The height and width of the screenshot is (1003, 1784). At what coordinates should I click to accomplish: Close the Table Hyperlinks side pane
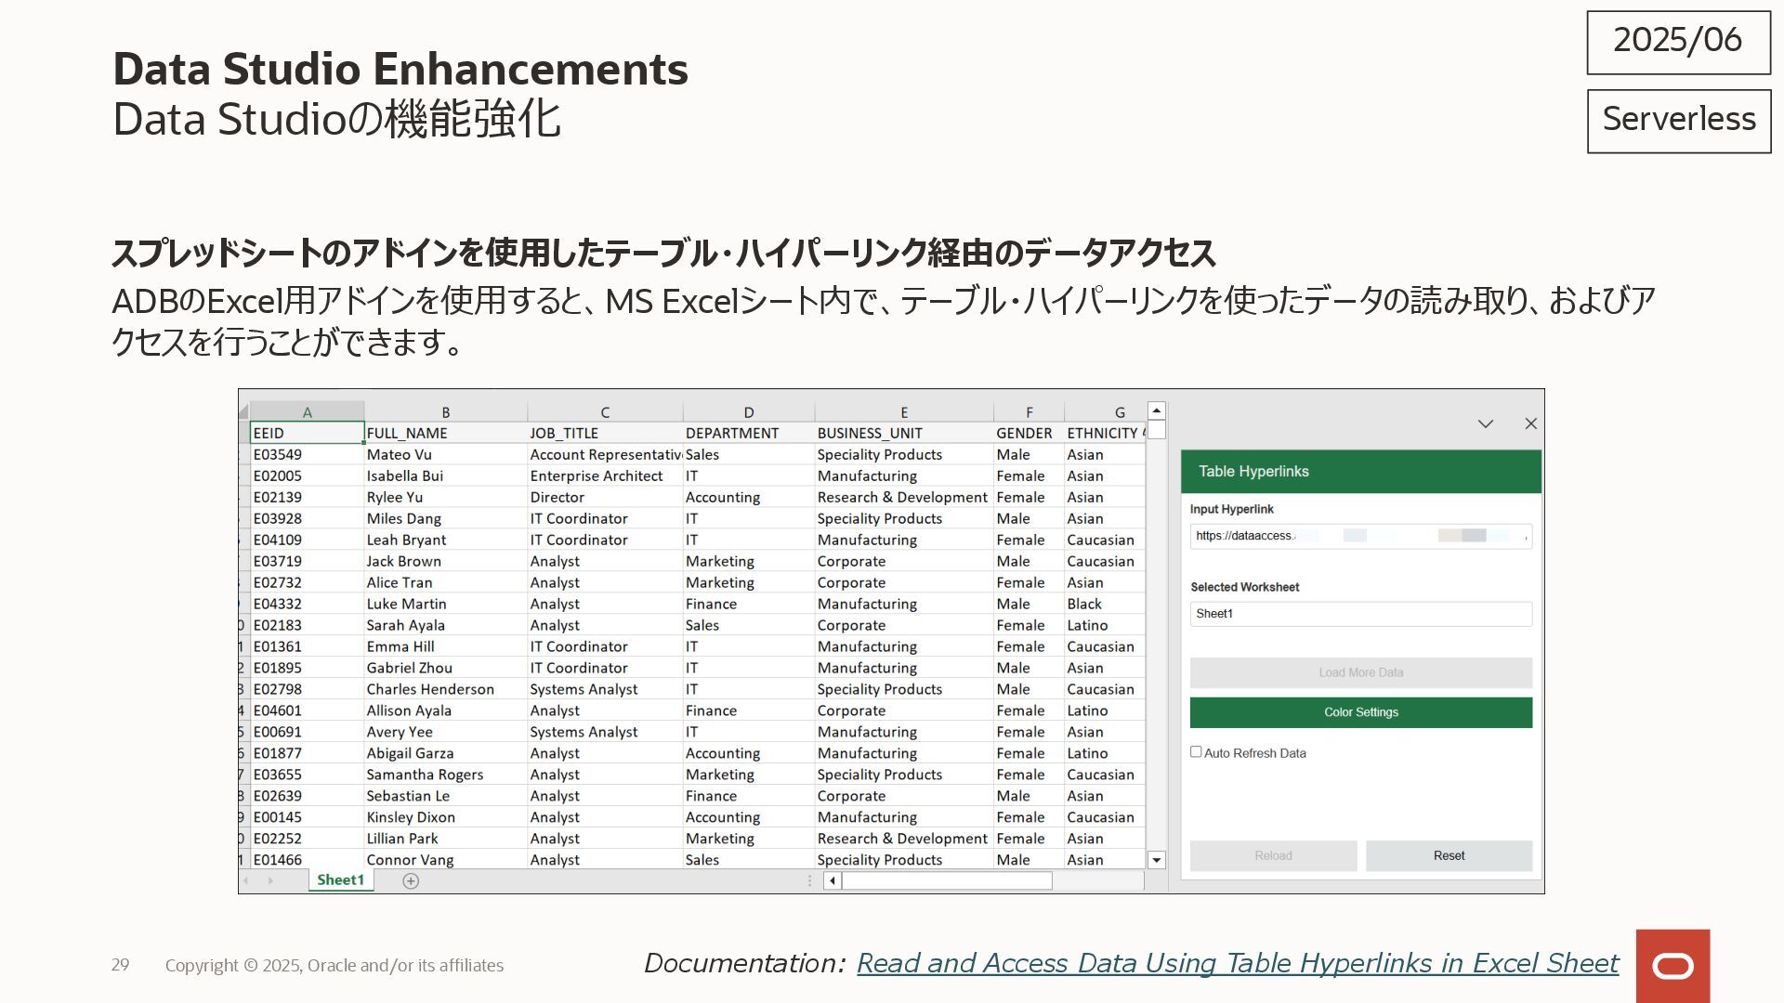[x=1531, y=423]
